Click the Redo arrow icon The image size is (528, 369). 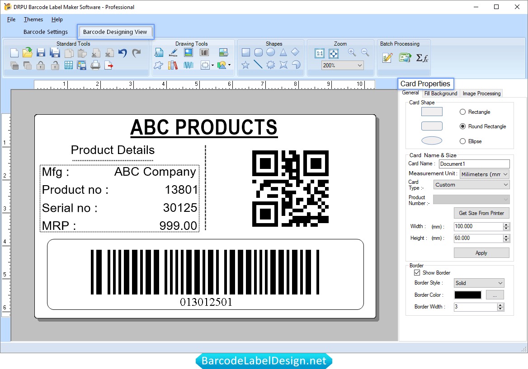(137, 53)
